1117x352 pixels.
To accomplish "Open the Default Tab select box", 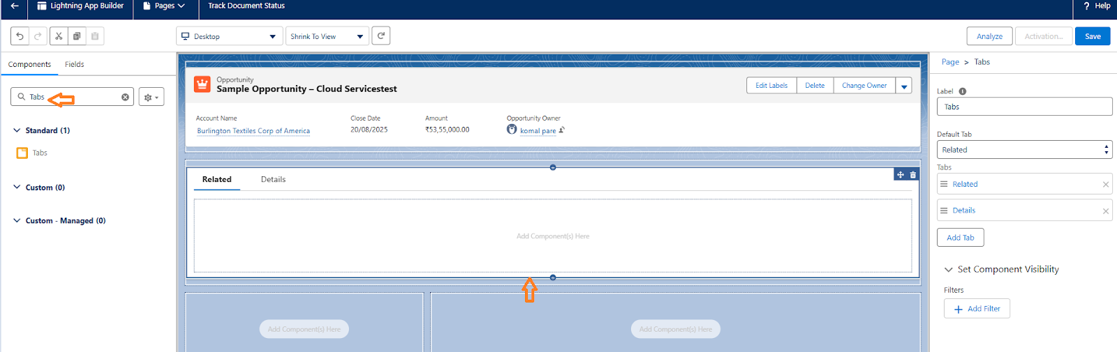I will point(1023,150).
